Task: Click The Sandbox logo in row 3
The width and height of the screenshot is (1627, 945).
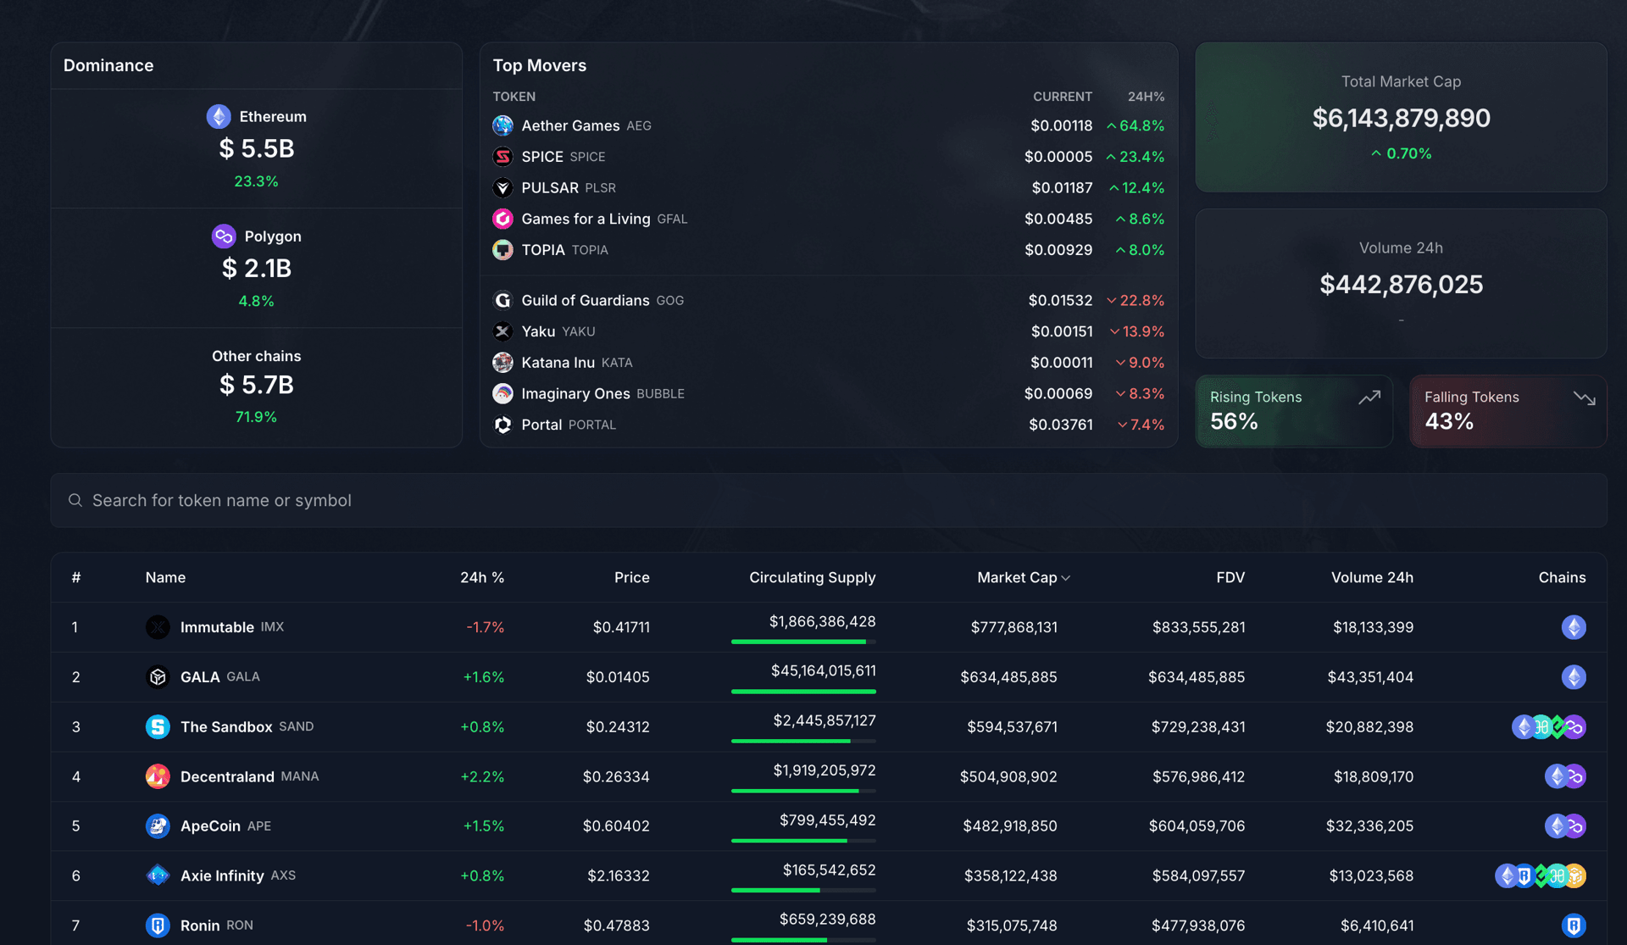Action: 158,726
